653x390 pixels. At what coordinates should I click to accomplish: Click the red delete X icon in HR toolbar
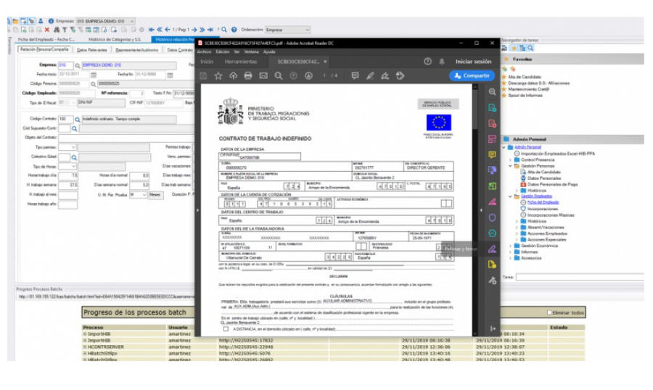47,30
